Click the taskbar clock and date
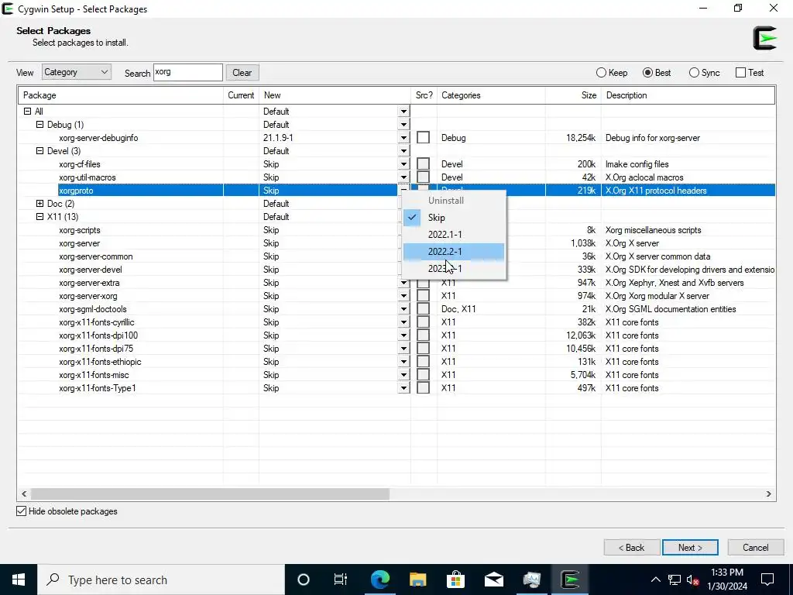This screenshot has height=595, width=793. [726, 580]
